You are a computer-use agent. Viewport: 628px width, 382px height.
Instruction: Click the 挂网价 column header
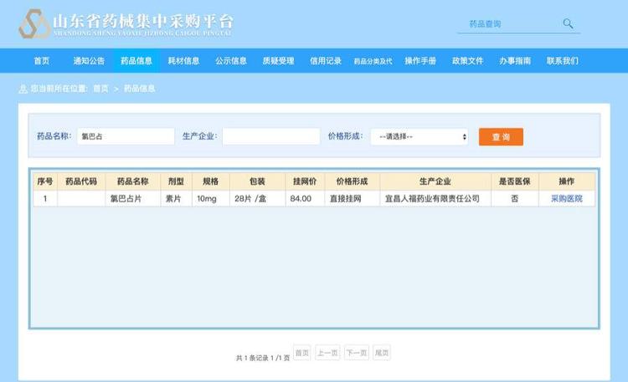[x=305, y=181]
